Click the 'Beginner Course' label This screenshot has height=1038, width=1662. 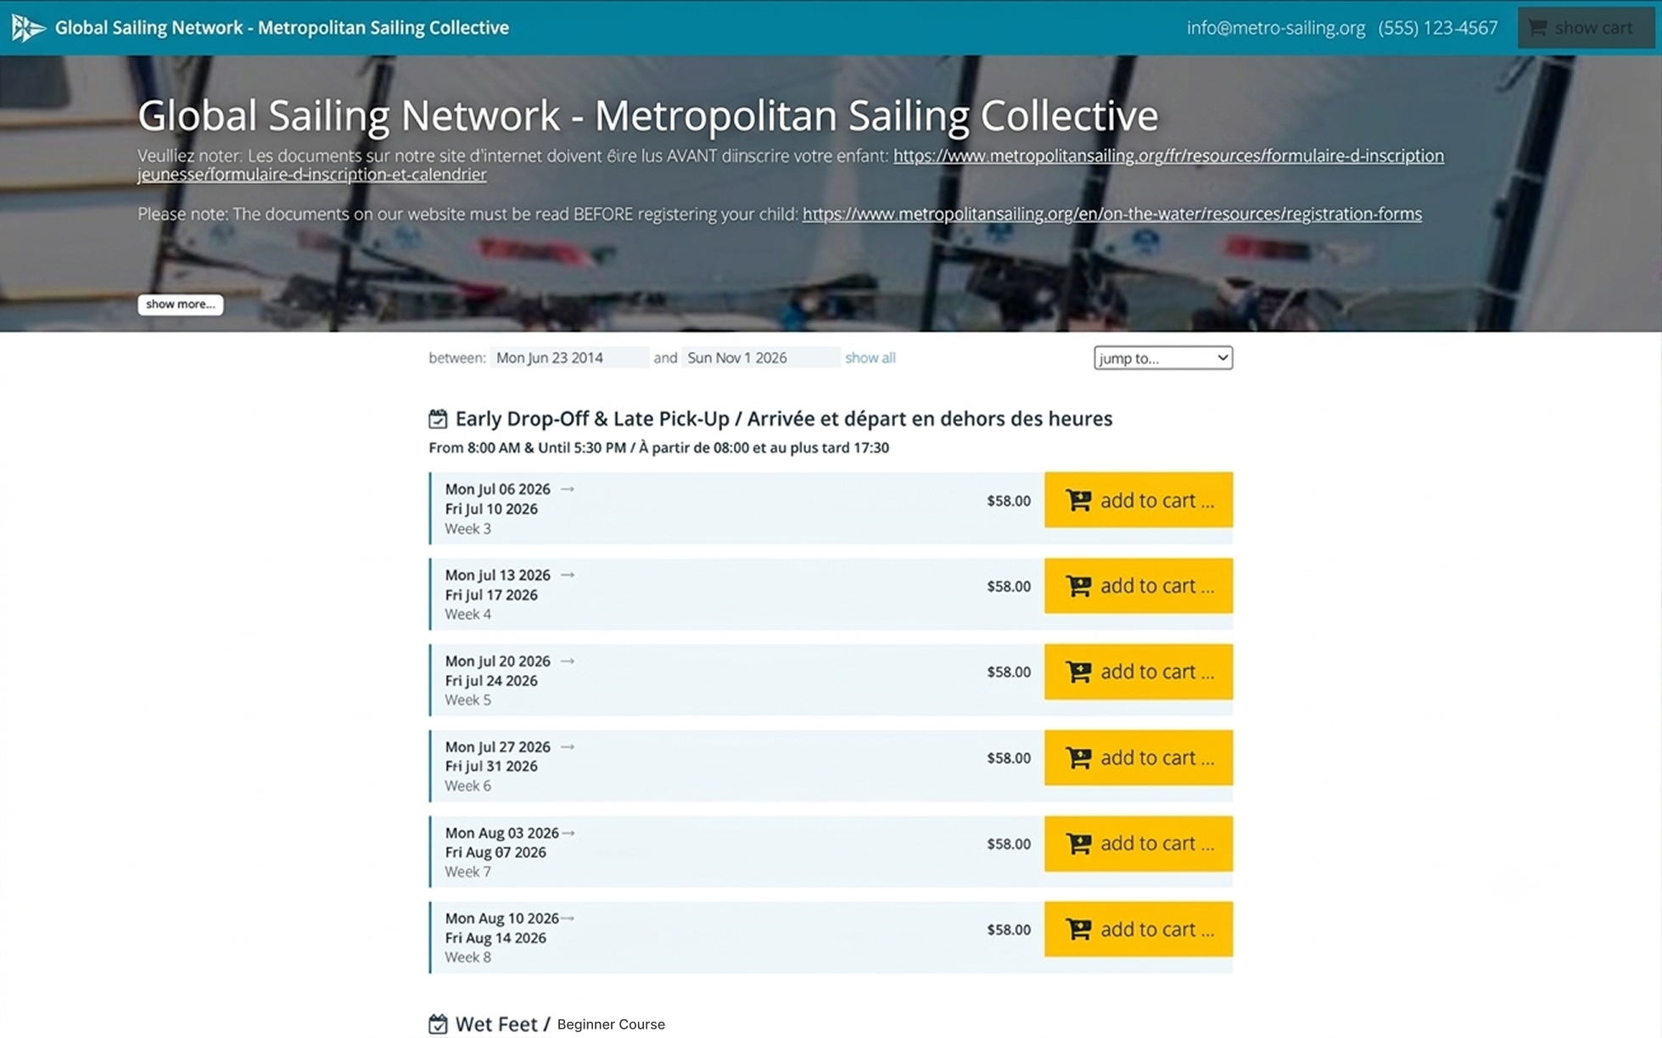click(611, 1024)
